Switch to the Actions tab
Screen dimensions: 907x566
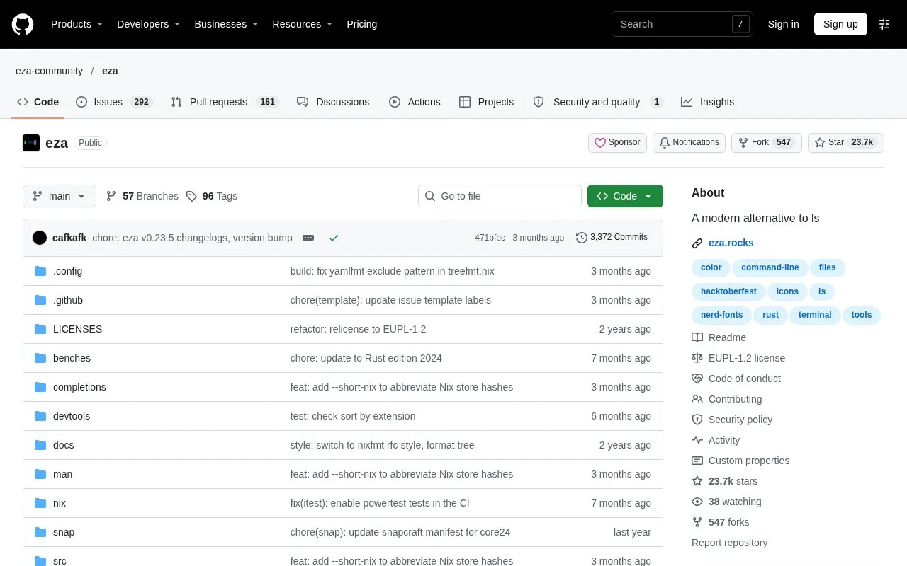[415, 102]
